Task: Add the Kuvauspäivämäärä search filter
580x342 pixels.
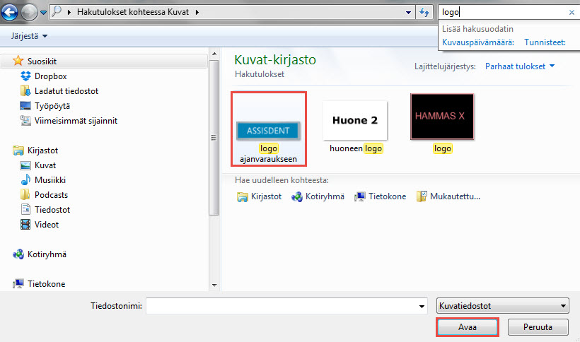Action: tap(478, 42)
